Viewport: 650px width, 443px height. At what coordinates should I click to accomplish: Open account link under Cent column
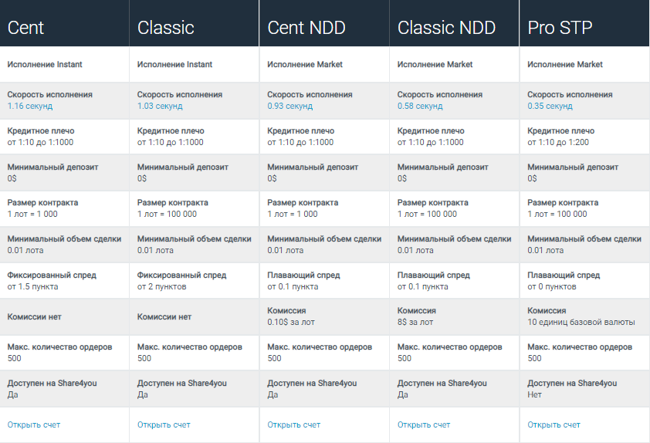[x=33, y=424]
